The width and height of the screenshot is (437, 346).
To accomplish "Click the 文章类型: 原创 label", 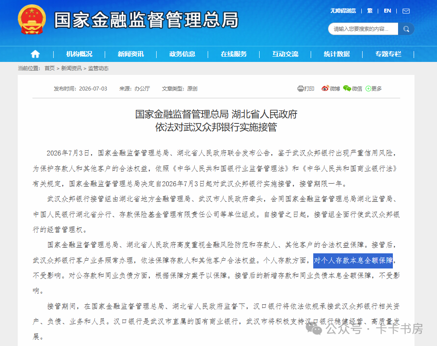I will pyautogui.click(x=180, y=89).
